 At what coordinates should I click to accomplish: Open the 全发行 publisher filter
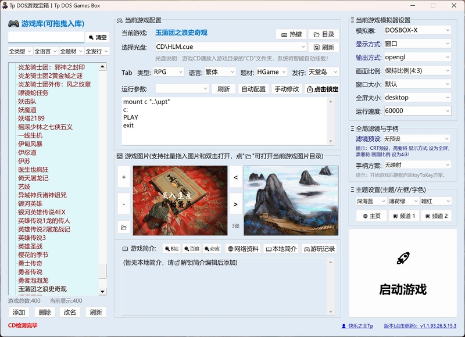point(97,51)
